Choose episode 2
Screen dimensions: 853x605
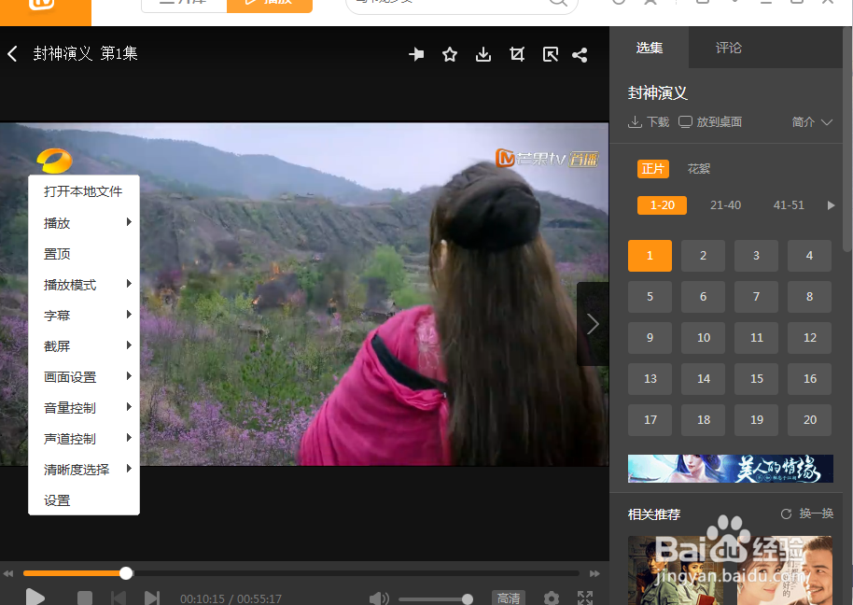coord(703,256)
